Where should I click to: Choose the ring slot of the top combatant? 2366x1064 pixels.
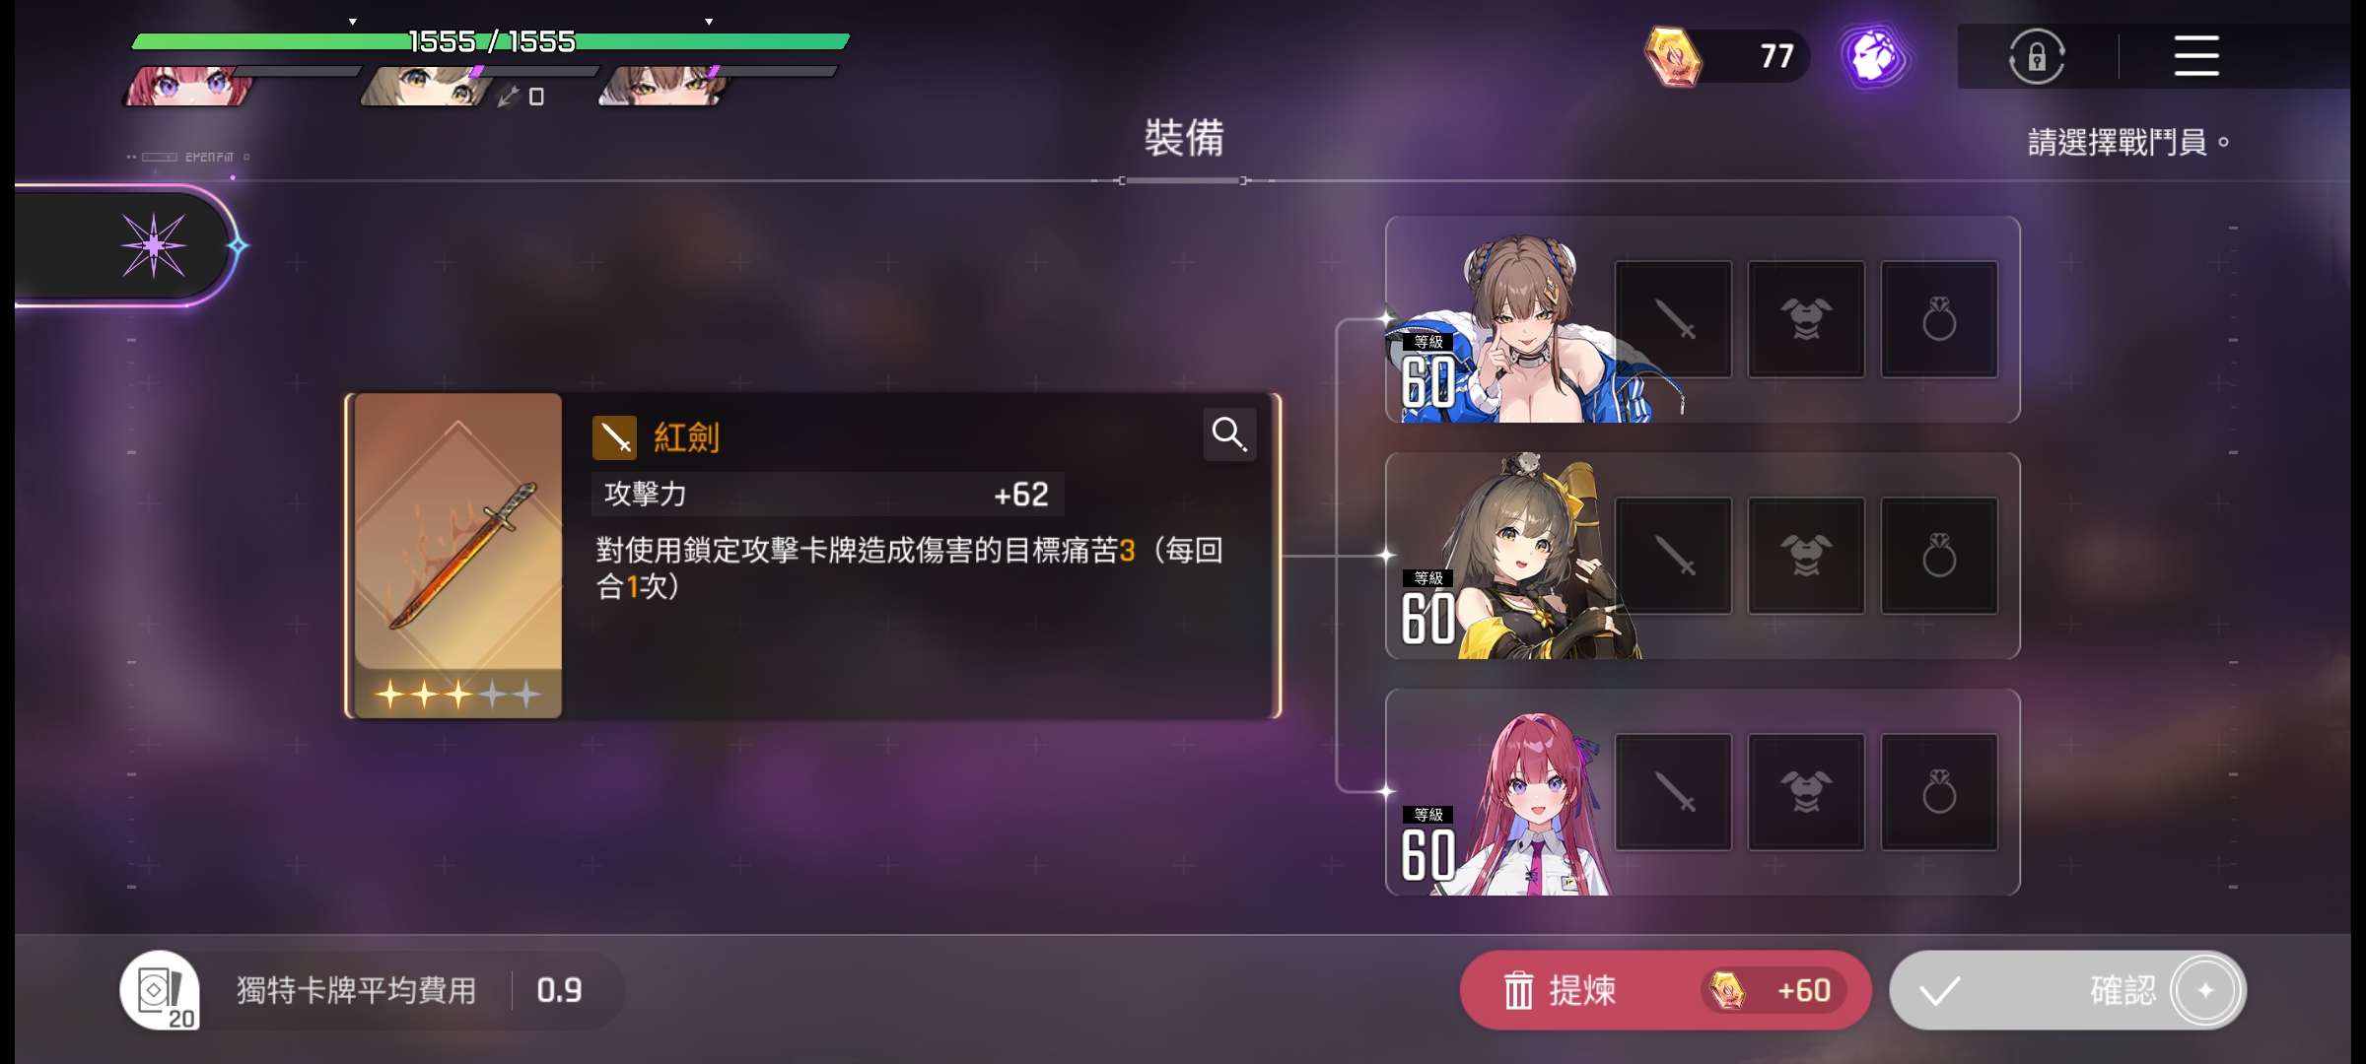tap(1939, 319)
